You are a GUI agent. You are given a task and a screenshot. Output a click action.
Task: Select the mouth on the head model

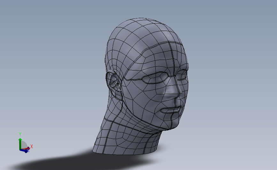[171, 110]
